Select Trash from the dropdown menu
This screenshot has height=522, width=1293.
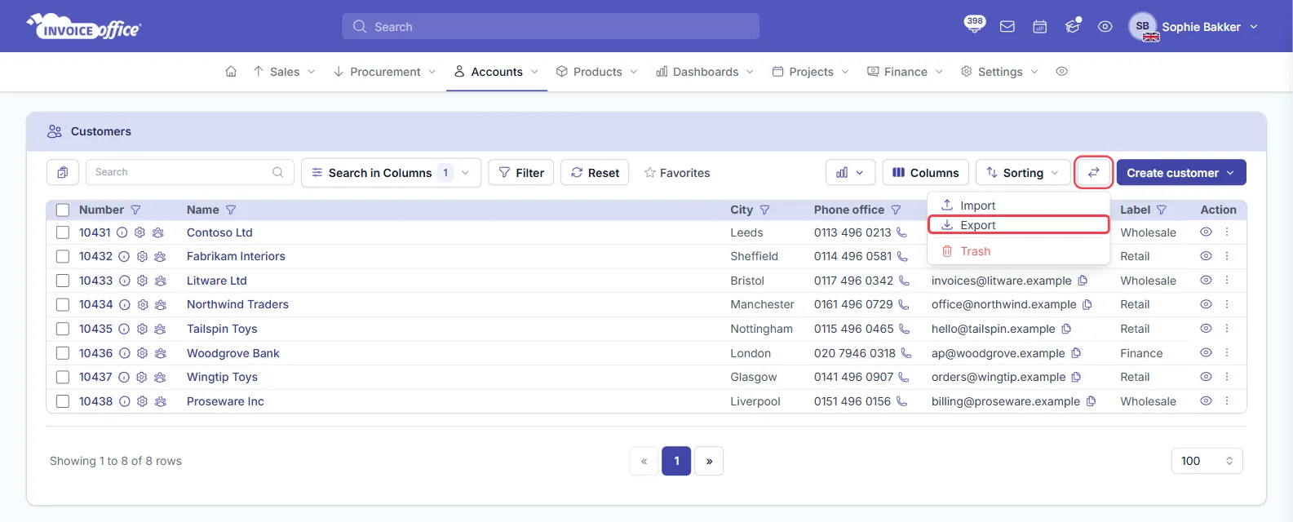click(x=1019, y=251)
